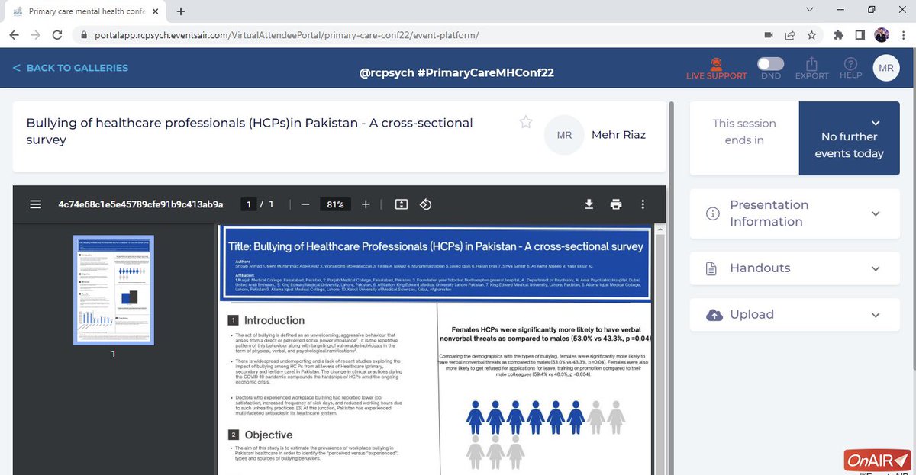
Task: Open Chrome profile avatar
Action: tap(881, 35)
